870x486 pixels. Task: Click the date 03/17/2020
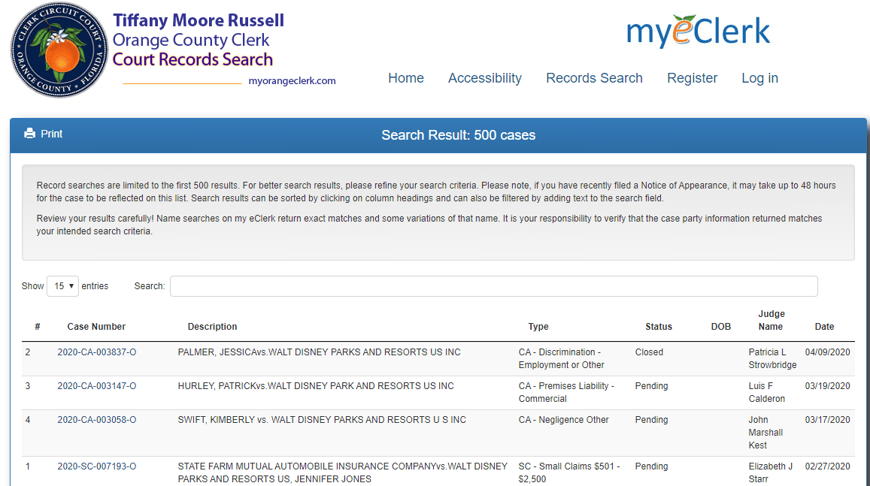coord(827,419)
